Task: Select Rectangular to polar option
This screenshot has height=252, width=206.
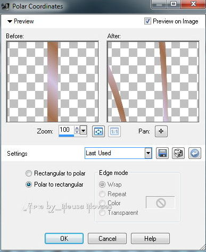Action: coord(29,173)
